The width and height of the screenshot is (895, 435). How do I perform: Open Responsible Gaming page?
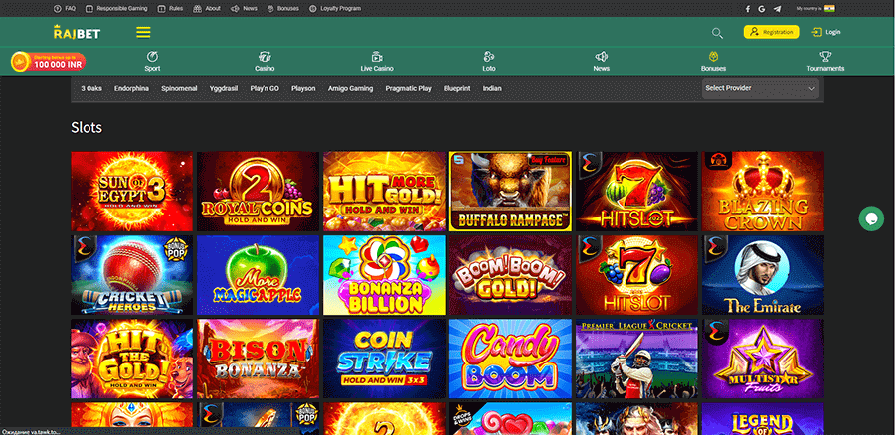coord(116,9)
